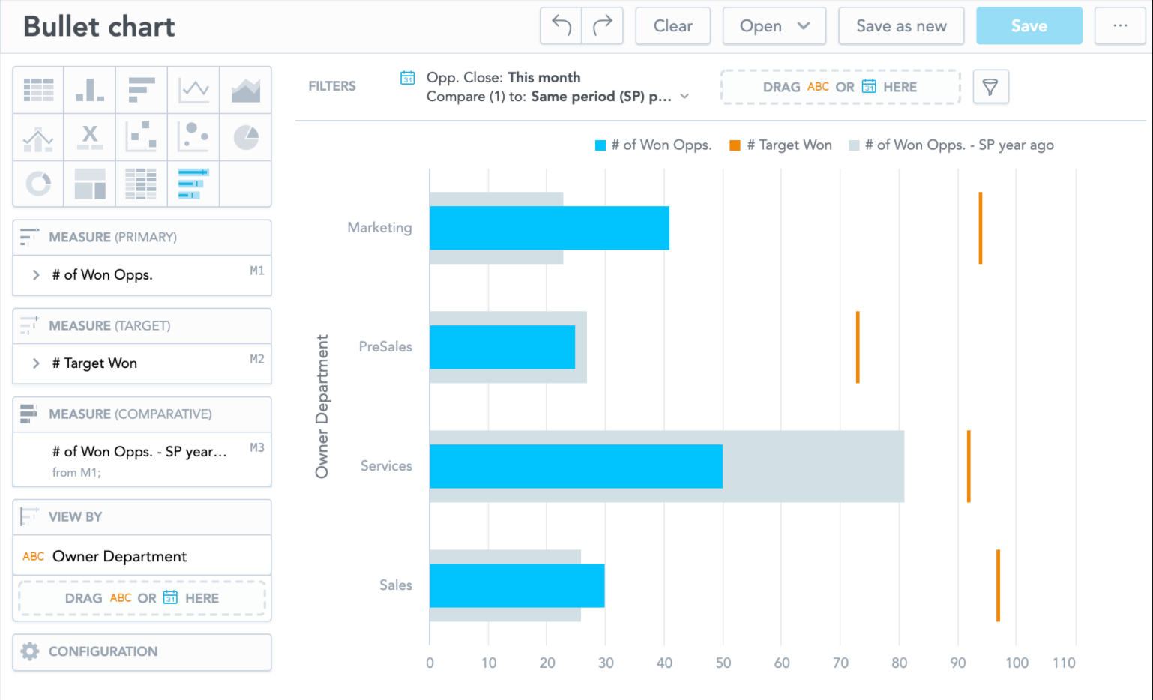Open the 'Open' dropdown menu

(774, 26)
